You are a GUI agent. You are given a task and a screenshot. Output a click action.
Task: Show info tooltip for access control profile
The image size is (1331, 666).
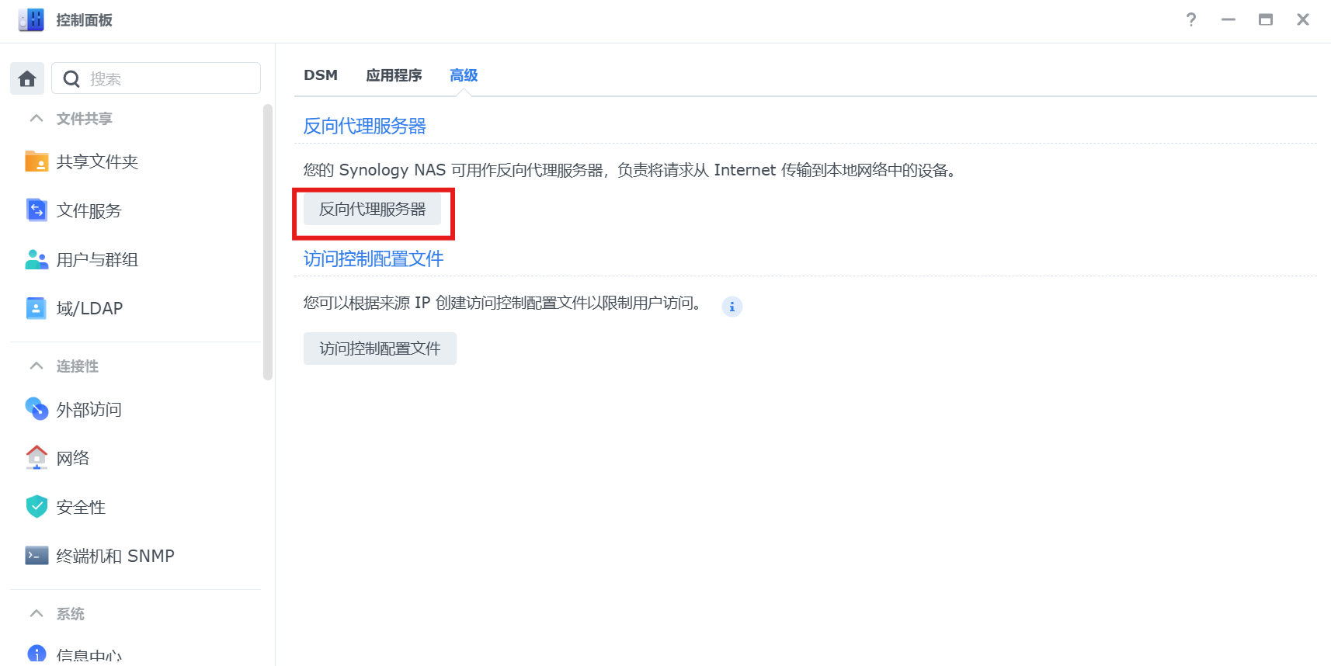pyautogui.click(x=732, y=307)
